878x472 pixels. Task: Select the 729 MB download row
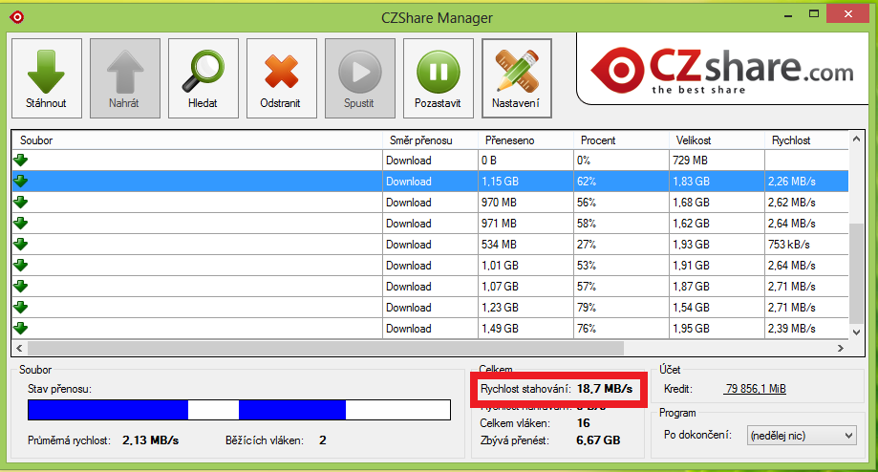click(x=430, y=161)
